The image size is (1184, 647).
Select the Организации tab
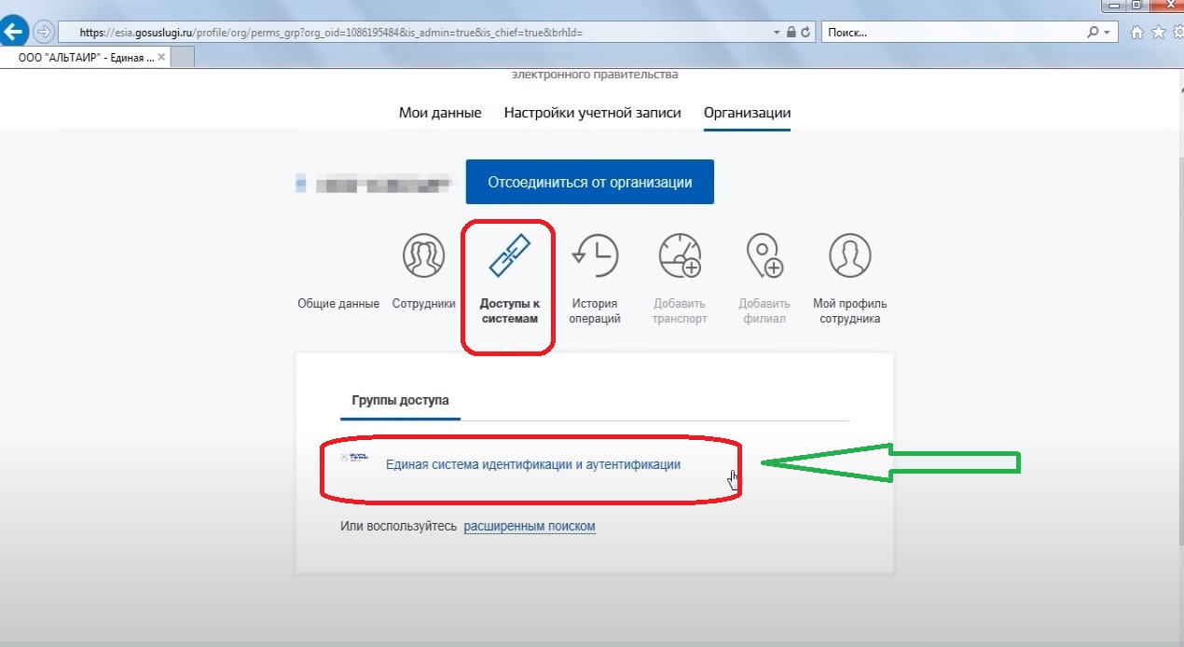click(748, 113)
